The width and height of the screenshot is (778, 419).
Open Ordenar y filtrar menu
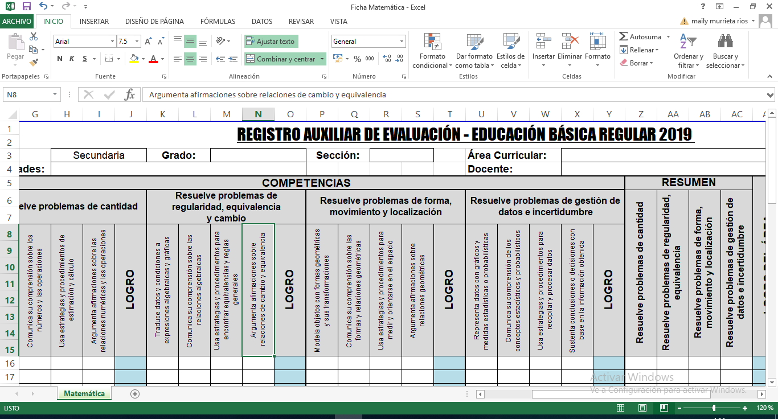(689, 51)
